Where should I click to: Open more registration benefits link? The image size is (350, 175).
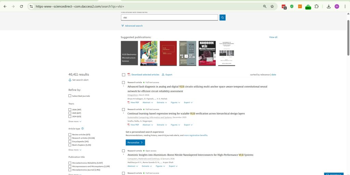click(x=196, y=135)
